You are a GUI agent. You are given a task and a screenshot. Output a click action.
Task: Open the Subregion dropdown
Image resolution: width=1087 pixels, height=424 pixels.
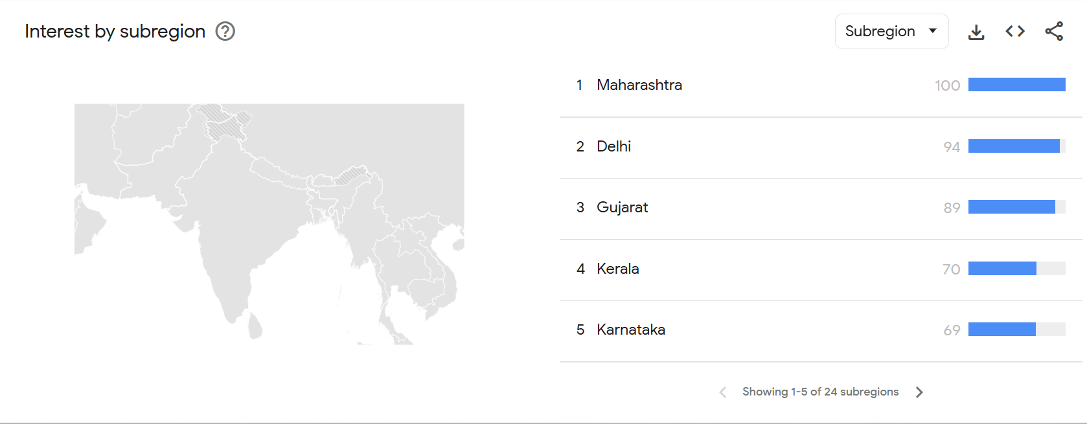click(891, 31)
